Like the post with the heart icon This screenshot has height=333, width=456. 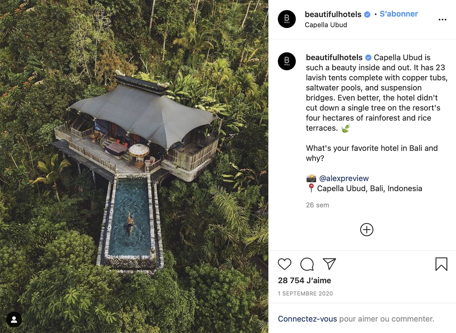(x=285, y=264)
